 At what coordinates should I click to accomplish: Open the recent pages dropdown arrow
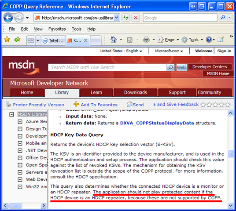click(x=27, y=18)
